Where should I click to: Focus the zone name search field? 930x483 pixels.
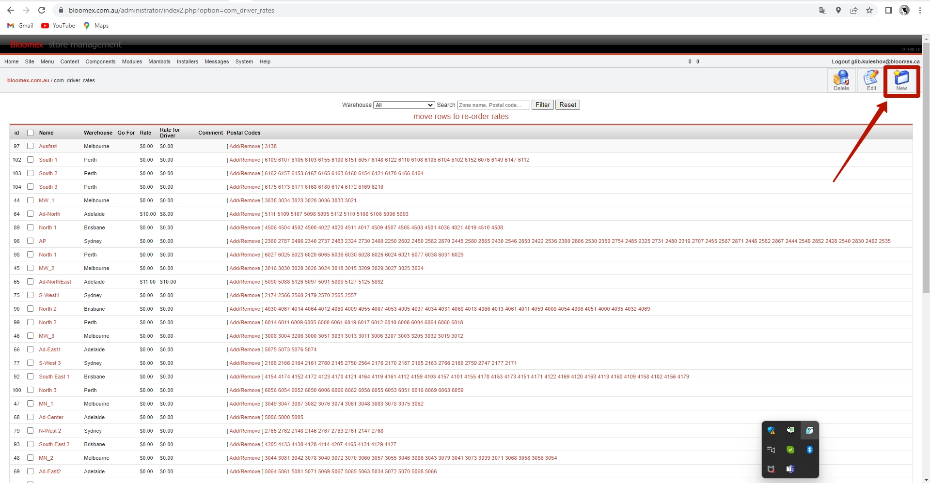(493, 105)
